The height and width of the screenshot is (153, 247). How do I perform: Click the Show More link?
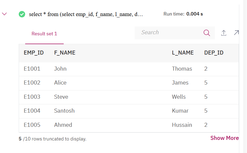click(x=224, y=138)
